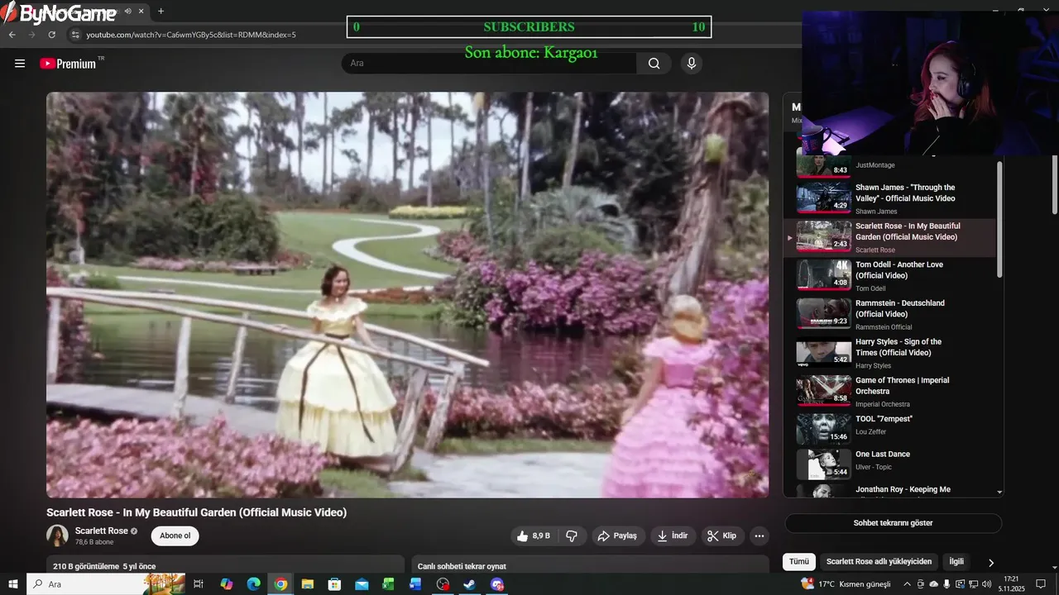The width and height of the screenshot is (1059, 595).
Task: Open site information icon in address bar
Action: (x=75, y=35)
